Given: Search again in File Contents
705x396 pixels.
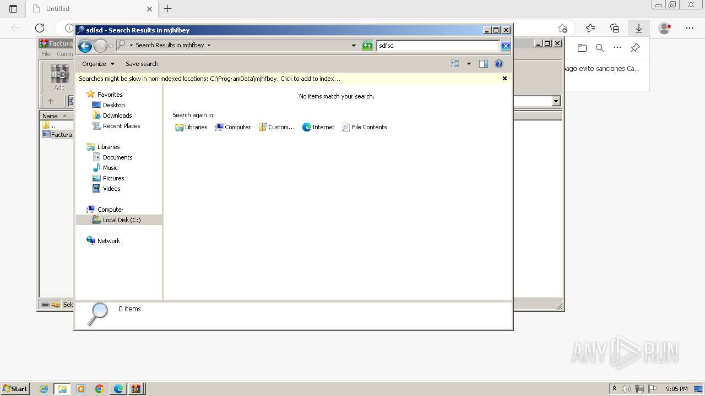Looking at the screenshot, I should click(364, 127).
